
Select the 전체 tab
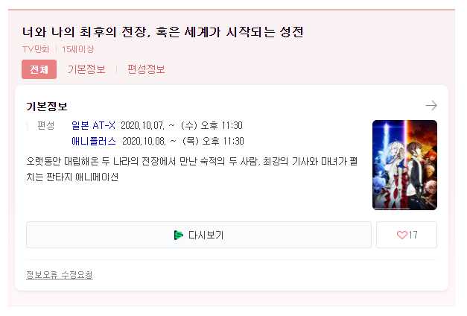coord(39,69)
